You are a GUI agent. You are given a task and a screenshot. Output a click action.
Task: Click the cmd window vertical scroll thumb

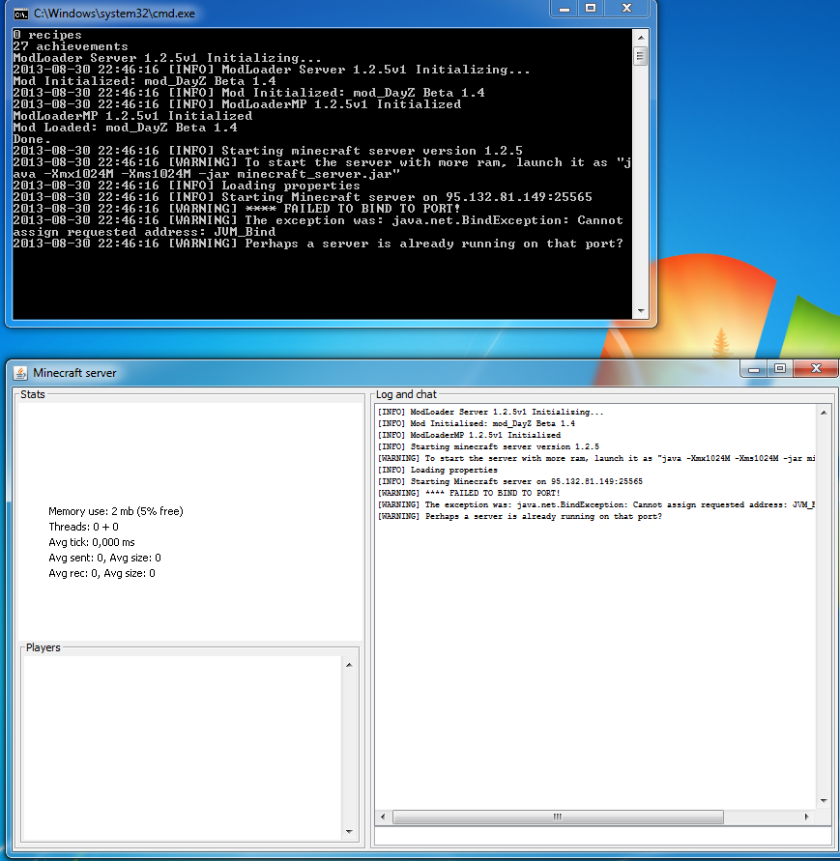pos(640,56)
